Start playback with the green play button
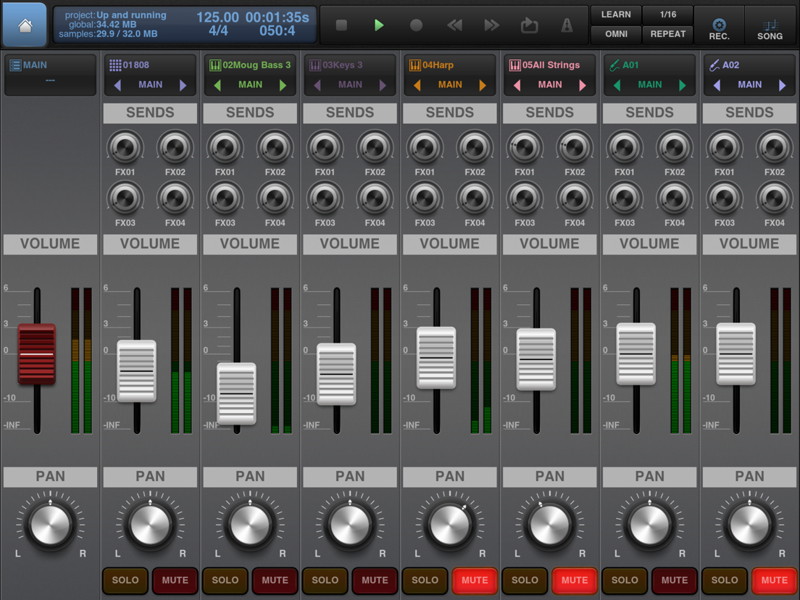This screenshot has height=600, width=800. tap(378, 25)
